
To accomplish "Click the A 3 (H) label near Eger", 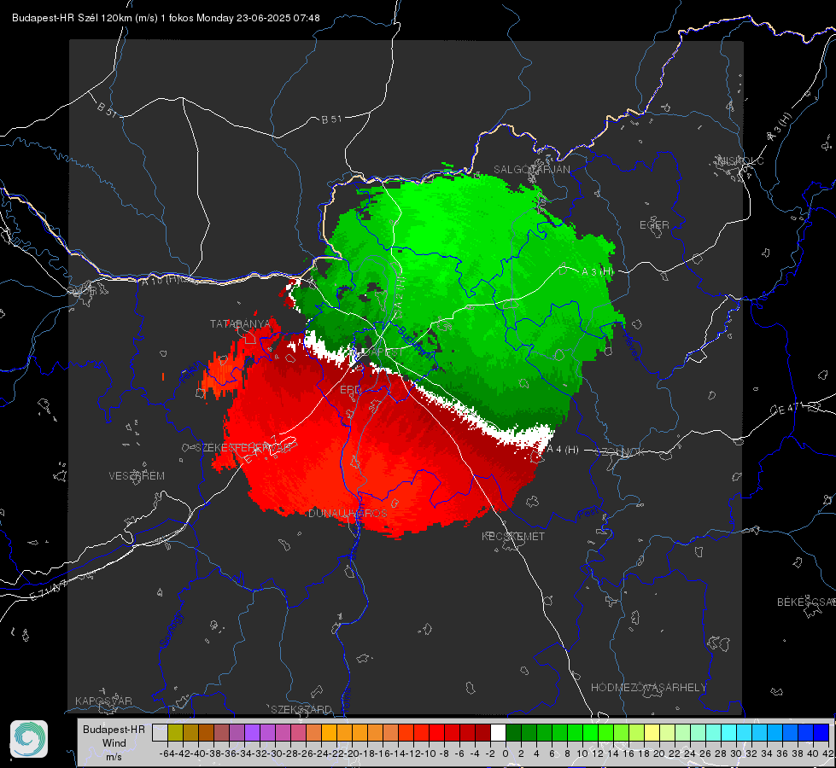I will (x=597, y=272).
